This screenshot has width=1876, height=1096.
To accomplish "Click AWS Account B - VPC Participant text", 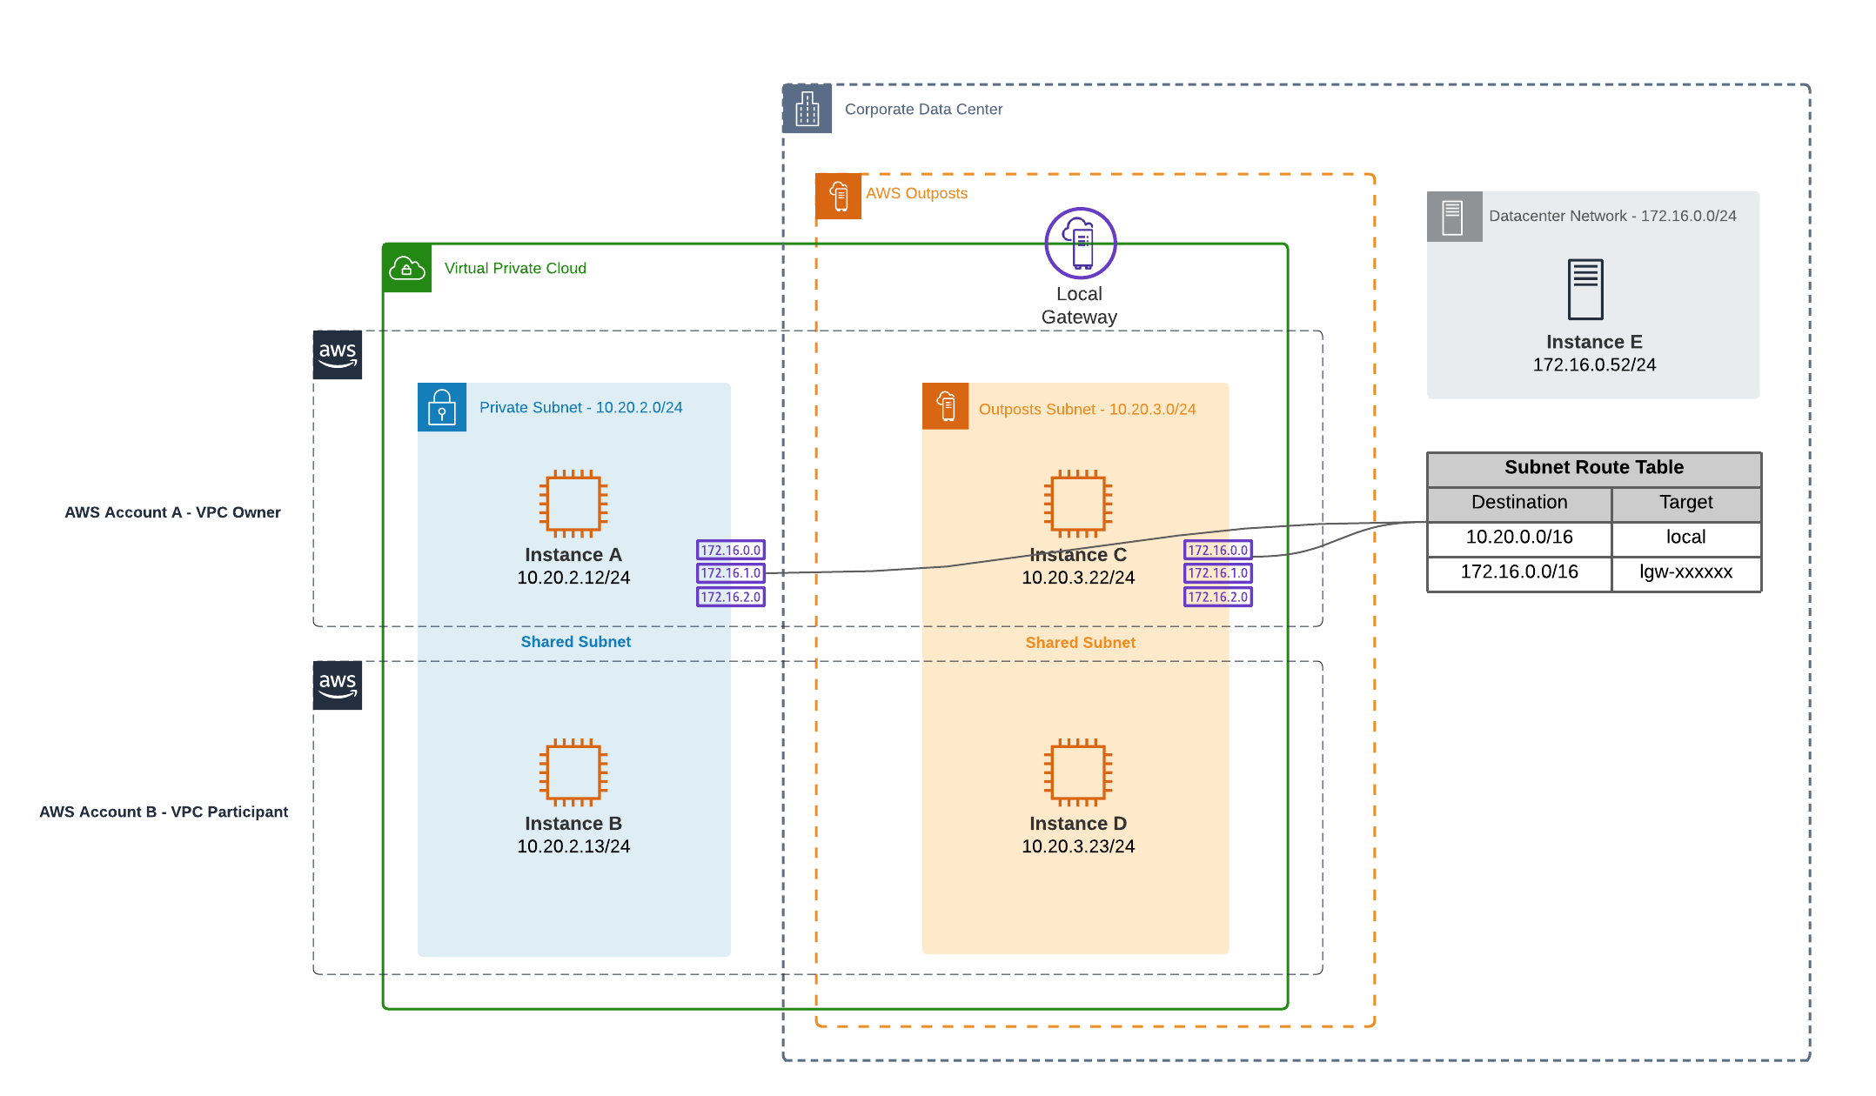I will [164, 812].
